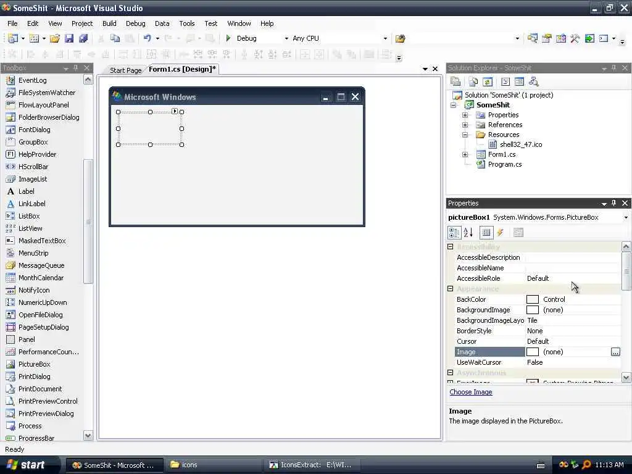Switch Properties panel to Categorized view
Screen dimensions: 632x474
(454, 233)
